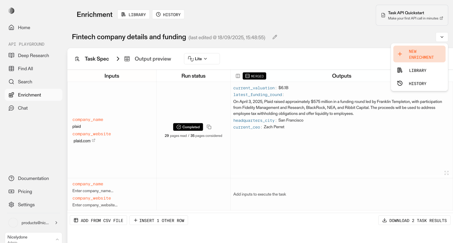Open plaid.com external link icon

click(x=93, y=140)
